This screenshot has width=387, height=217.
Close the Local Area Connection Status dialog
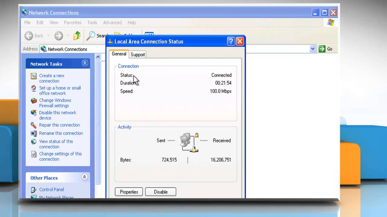[240, 41]
